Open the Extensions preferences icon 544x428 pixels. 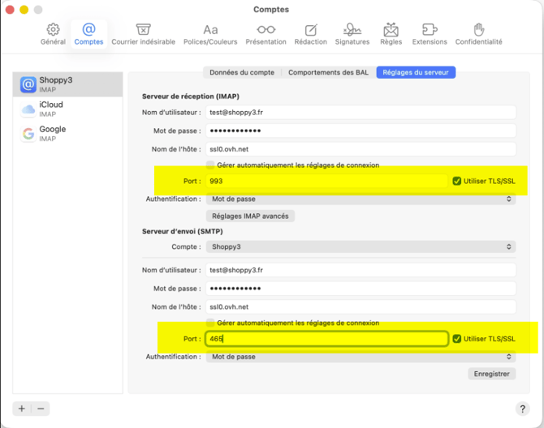coord(430,30)
